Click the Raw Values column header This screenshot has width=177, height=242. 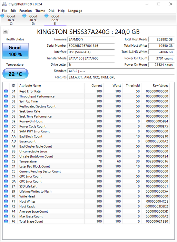tap(160, 85)
